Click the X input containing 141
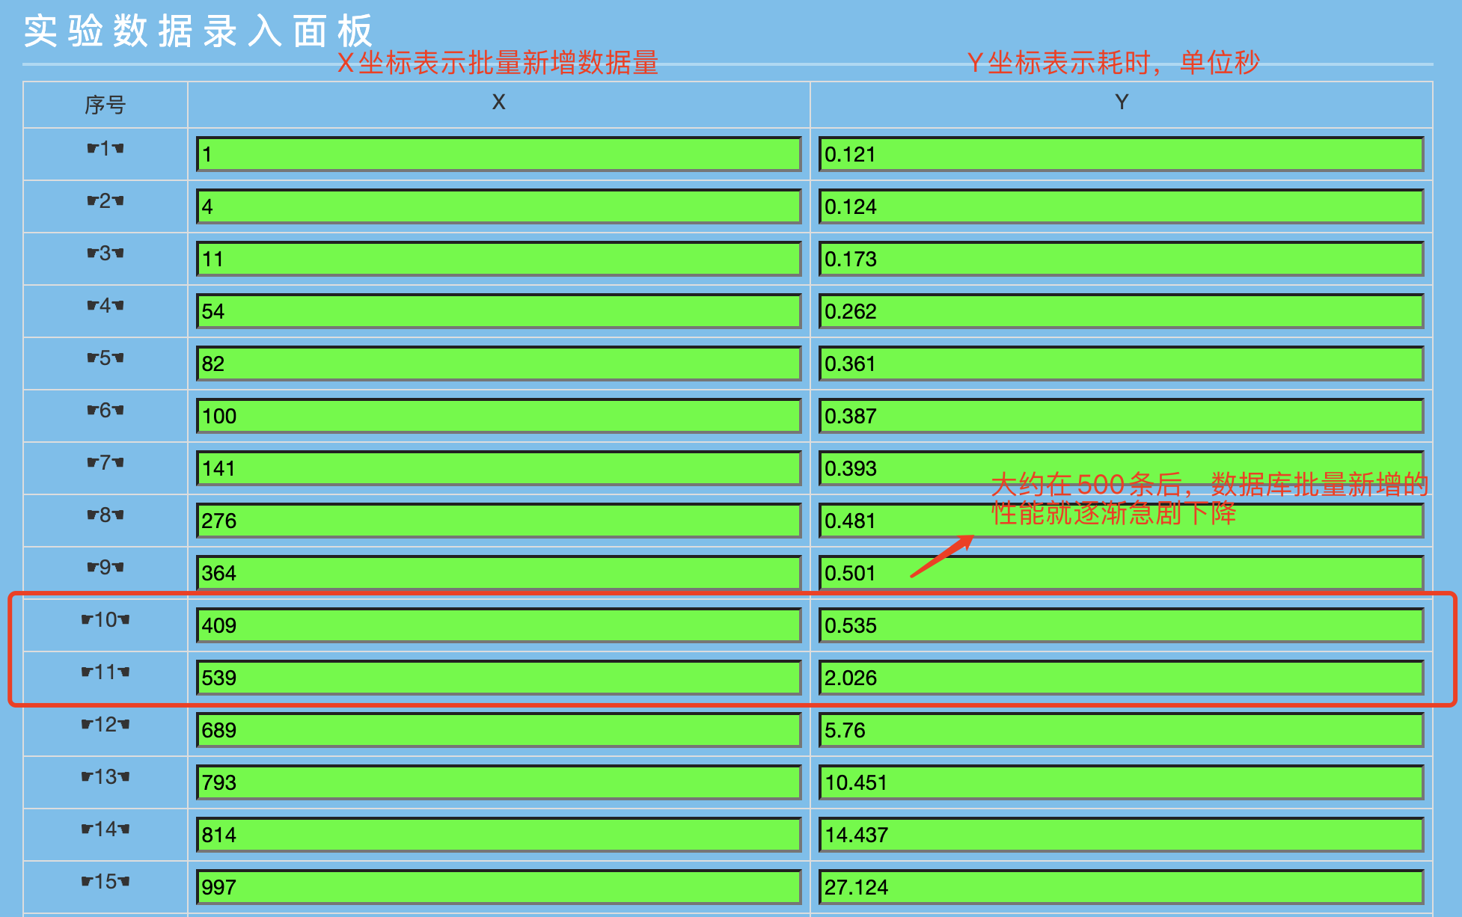 (x=498, y=468)
